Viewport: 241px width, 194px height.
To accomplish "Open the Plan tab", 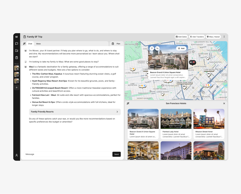I will pos(116,44).
